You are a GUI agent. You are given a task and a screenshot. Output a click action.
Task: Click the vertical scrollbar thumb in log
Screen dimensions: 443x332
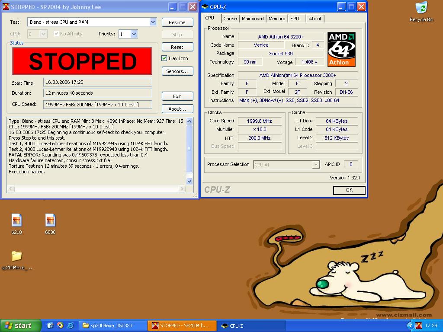click(189, 149)
